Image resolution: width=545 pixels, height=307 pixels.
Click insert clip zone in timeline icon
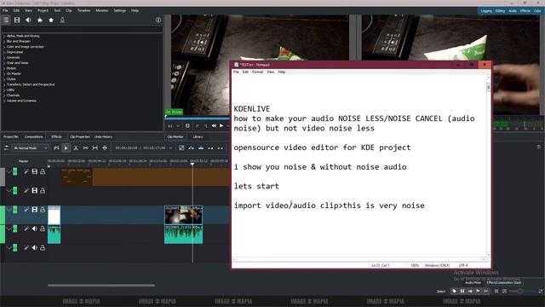(191, 148)
